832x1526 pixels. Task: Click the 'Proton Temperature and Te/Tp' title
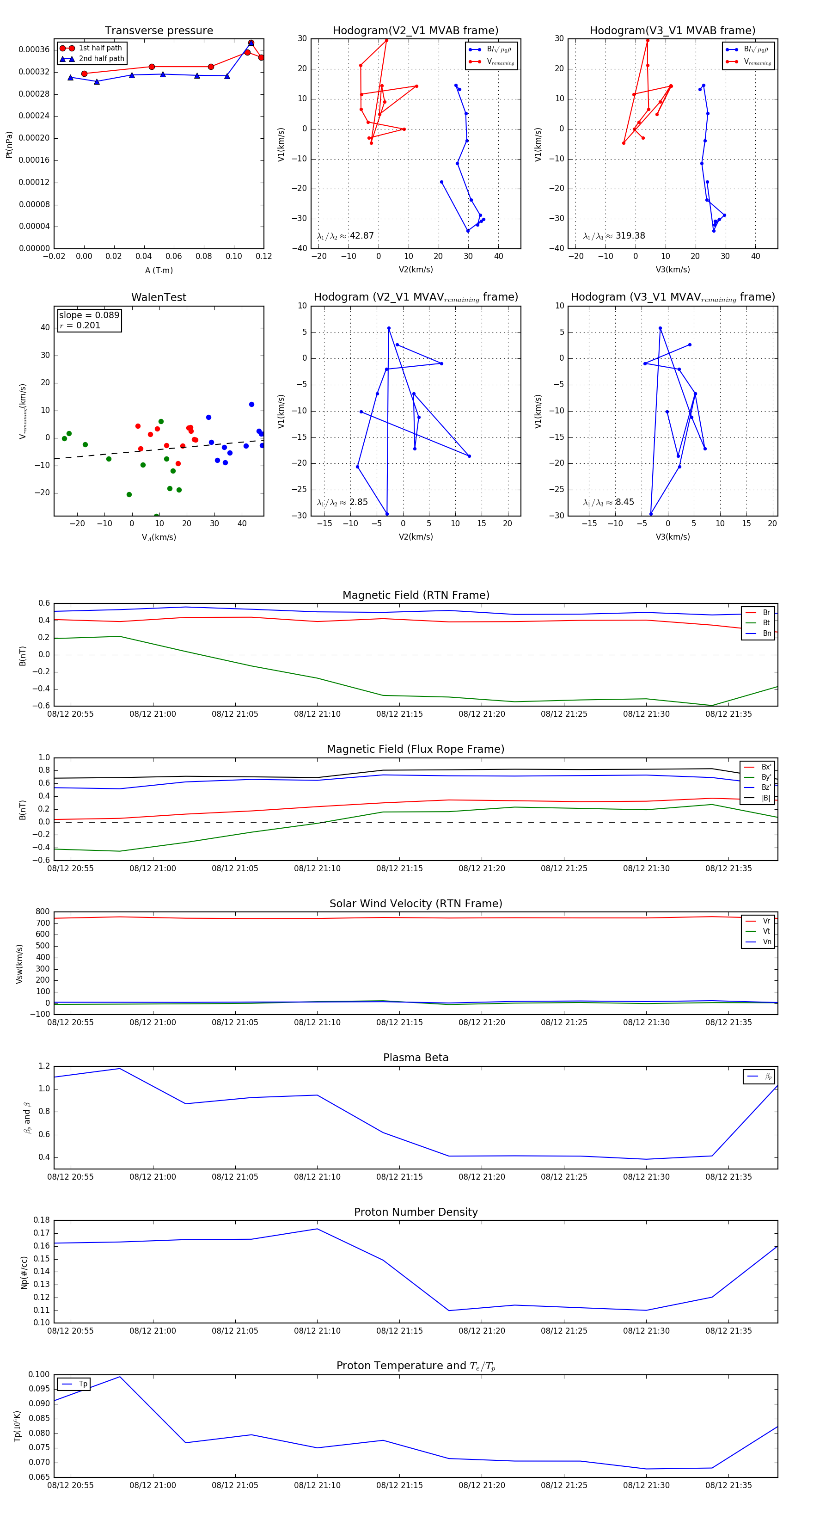coord(416,1366)
